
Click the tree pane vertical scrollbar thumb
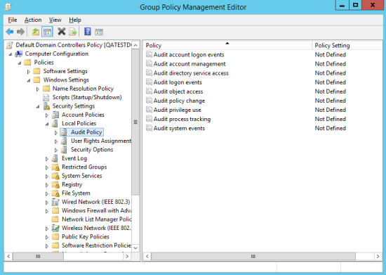click(135, 122)
